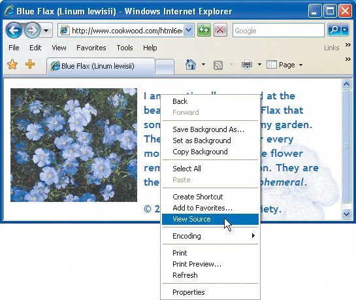The height and width of the screenshot is (300, 356).
Task: Open the Page menu dropdown
Action: [x=285, y=65]
